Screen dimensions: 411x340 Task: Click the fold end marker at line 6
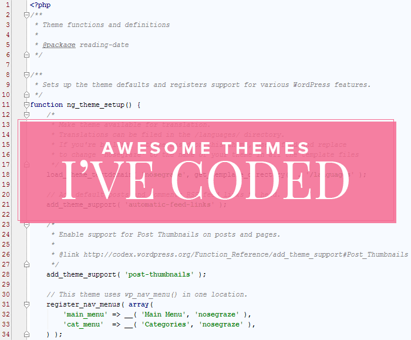click(26, 55)
